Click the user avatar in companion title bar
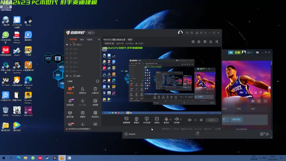 pyautogui.click(x=180, y=33)
